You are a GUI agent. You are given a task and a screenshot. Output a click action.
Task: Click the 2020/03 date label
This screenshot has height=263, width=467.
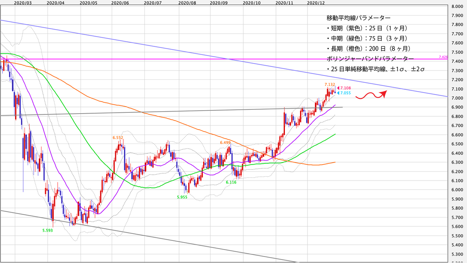(23, 3)
